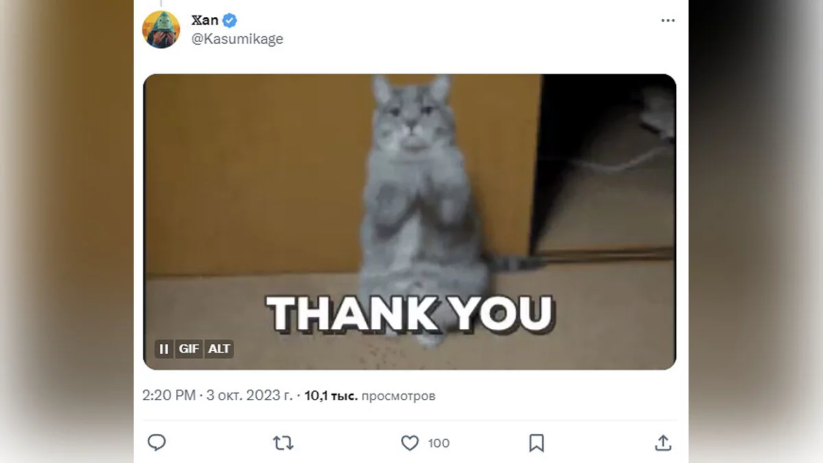This screenshot has height=463, width=823.
Task: Click the 2:20 PM timestamp
Action: (169, 396)
